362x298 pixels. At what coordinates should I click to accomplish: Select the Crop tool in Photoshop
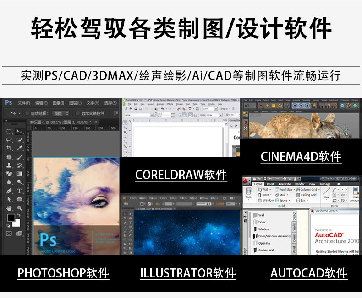tap(9, 148)
